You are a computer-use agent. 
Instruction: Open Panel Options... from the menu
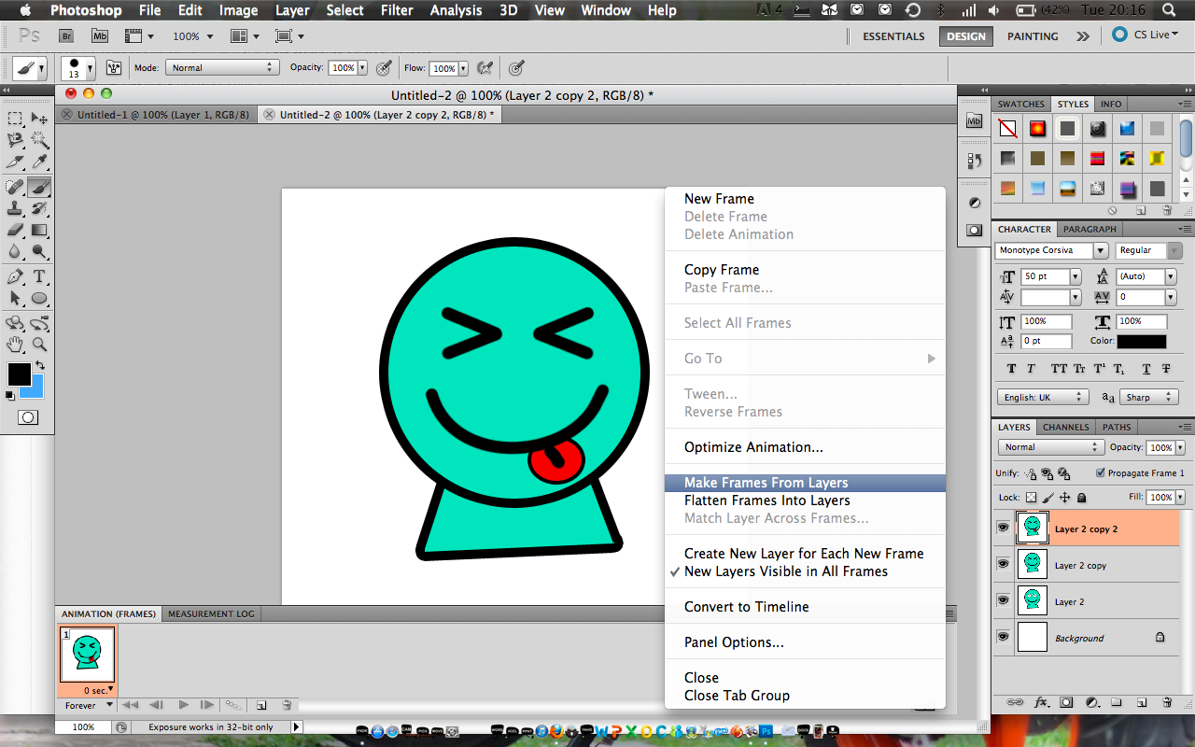point(734,642)
